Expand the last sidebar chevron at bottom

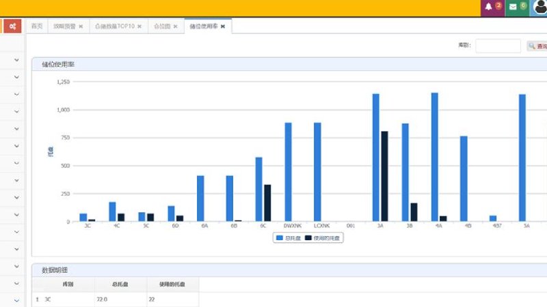(x=16, y=300)
